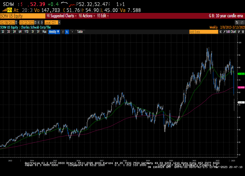Click the SCHW US Equity security field
The height and width of the screenshot is (176, 245).
coord(23,16)
